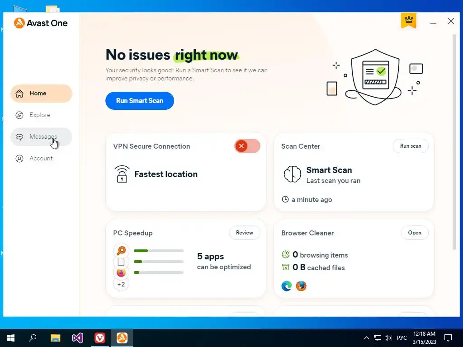The height and width of the screenshot is (347, 463).
Task: Open the Windows Start menu
Action: click(x=11, y=338)
